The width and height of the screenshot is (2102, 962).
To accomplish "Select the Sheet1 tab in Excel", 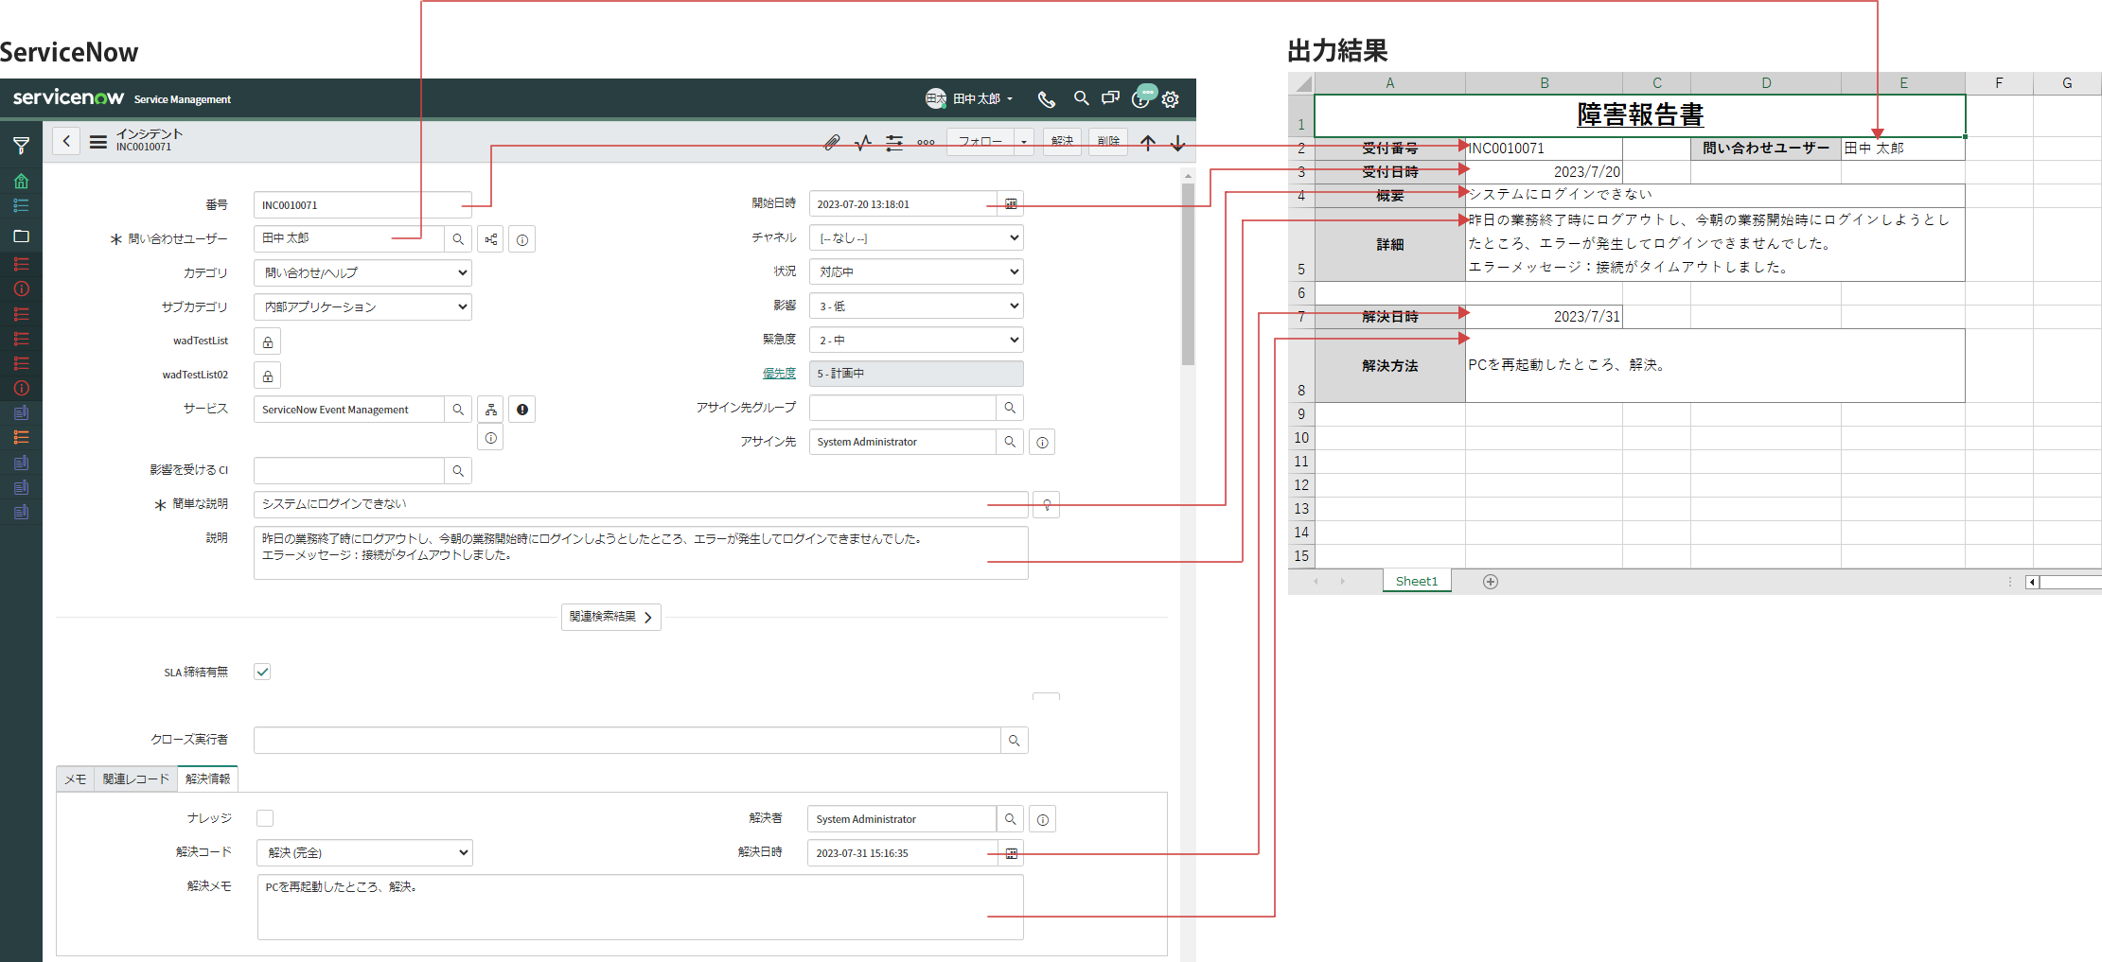I will point(1417,582).
